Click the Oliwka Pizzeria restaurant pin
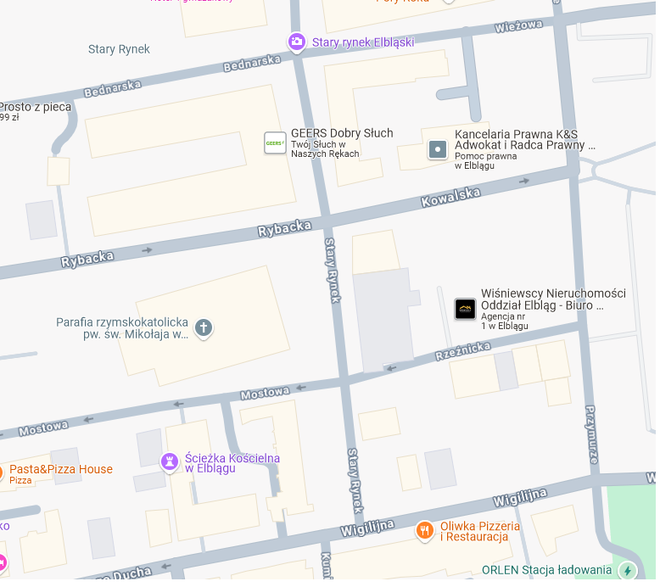 425,531
